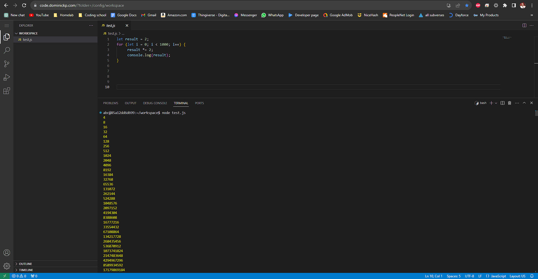Open the Google Docs bookmark
The height and width of the screenshot is (279, 538).
point(124,15)
